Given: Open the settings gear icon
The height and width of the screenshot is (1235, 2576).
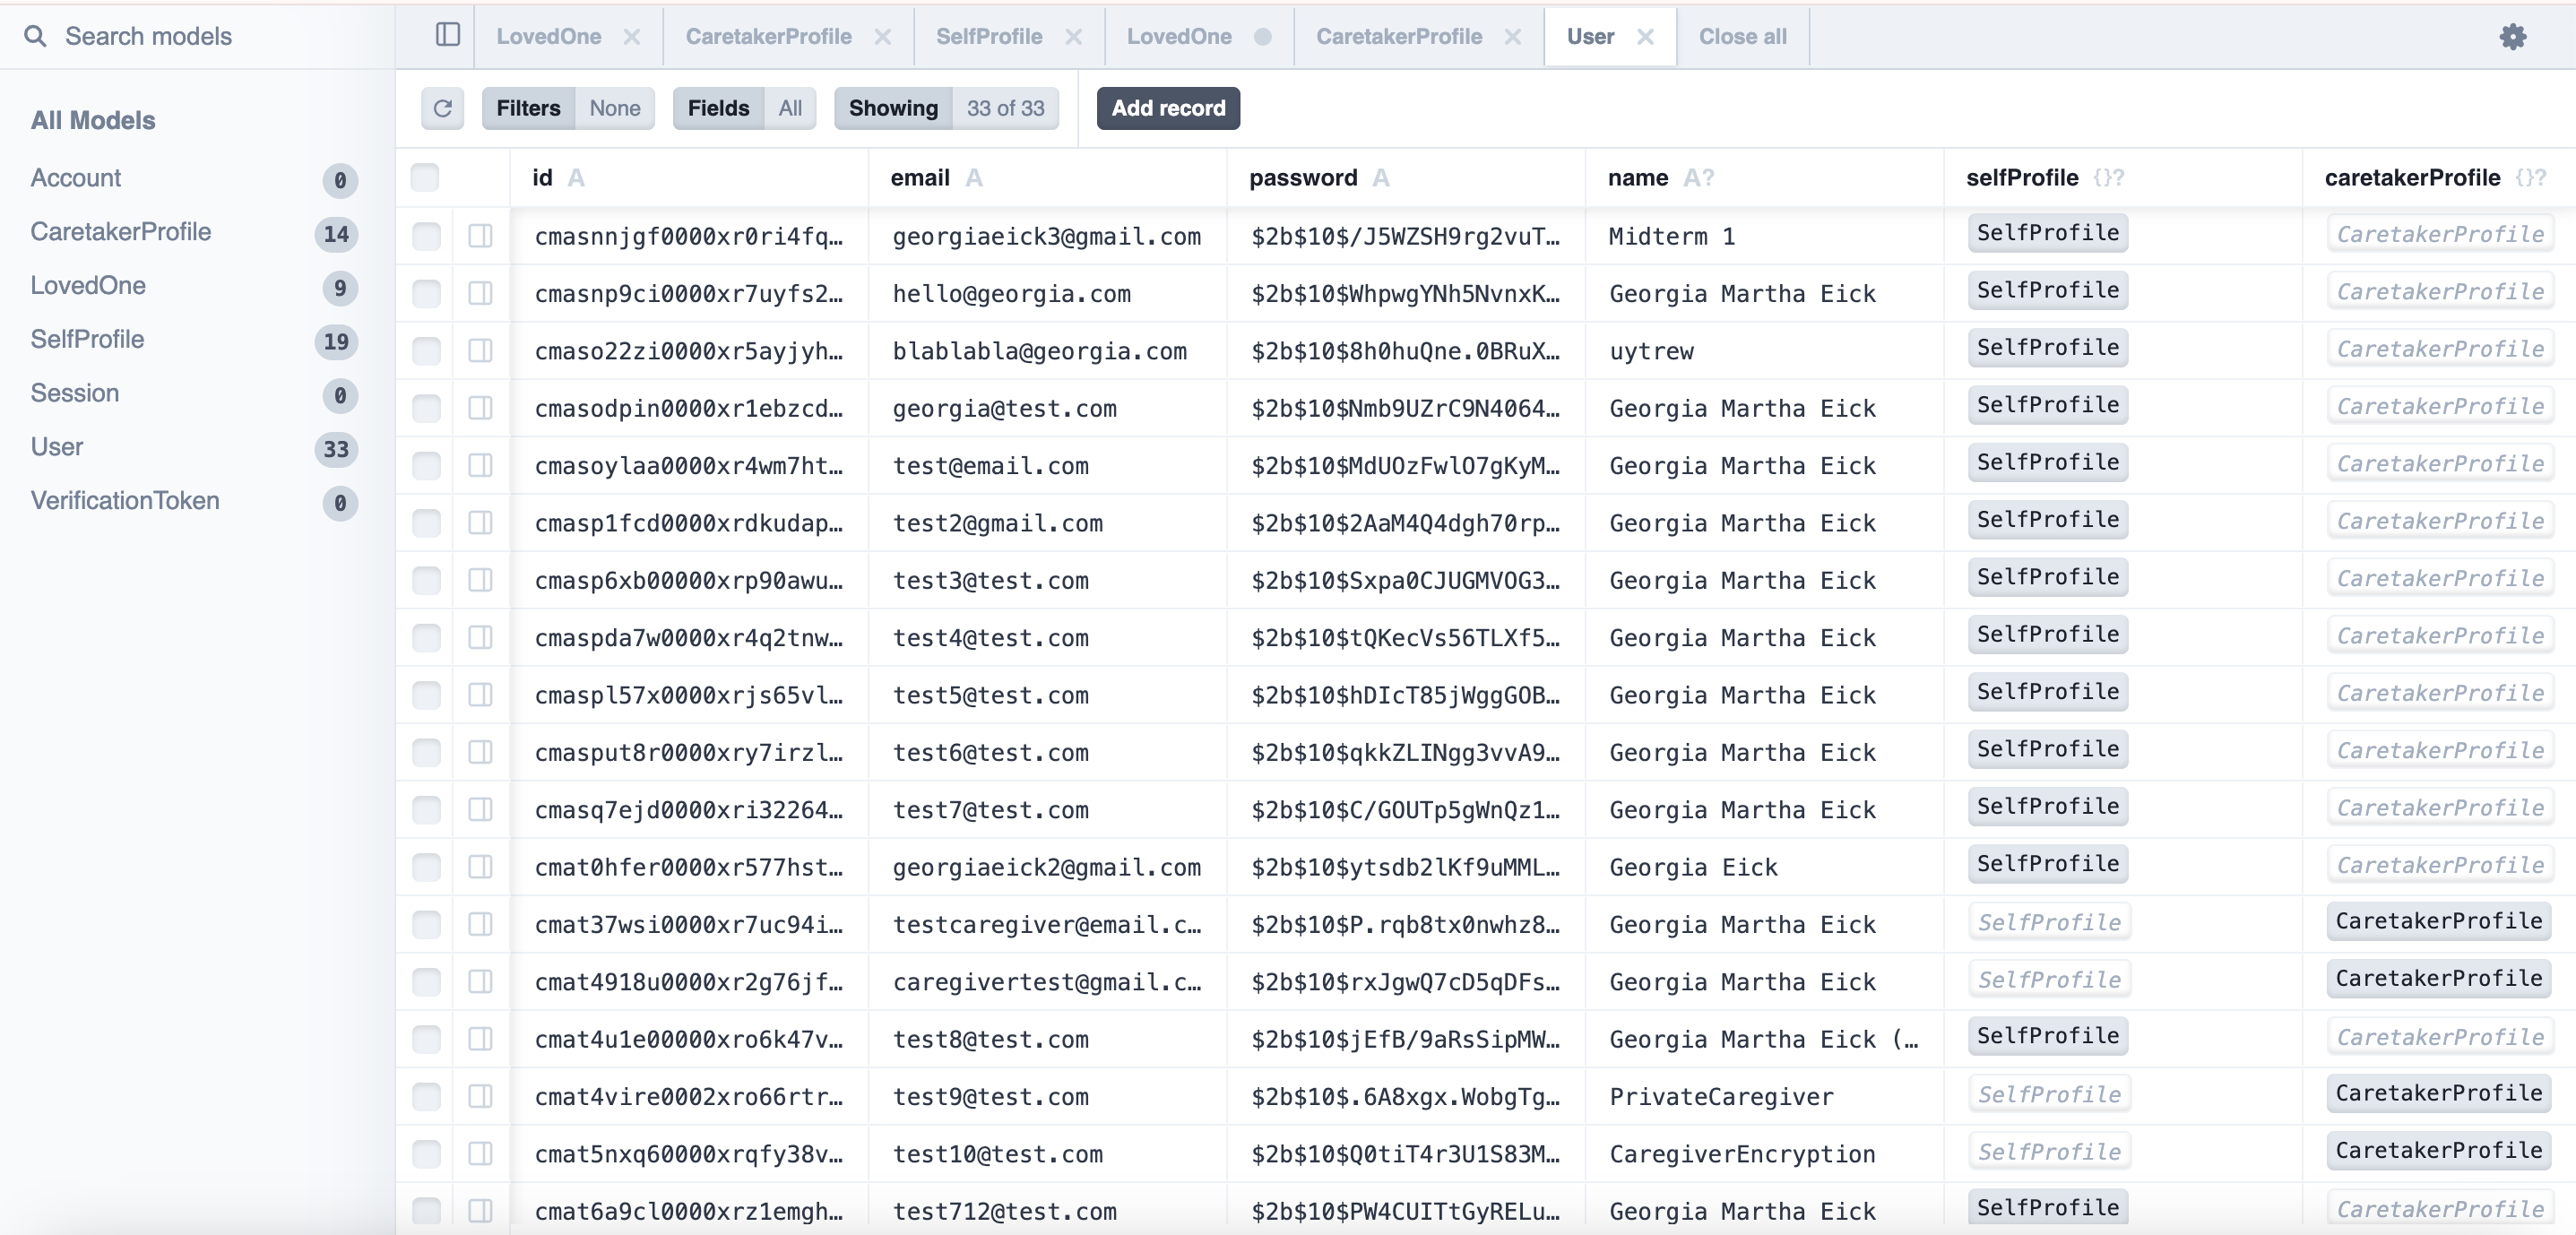Looking at the screenshot, I should (x=2512, y=37).
